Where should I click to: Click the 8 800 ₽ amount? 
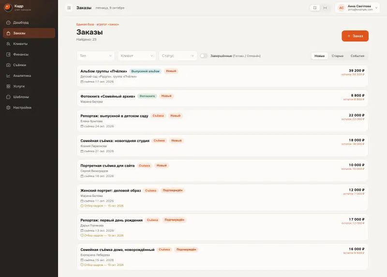point(358,95)
